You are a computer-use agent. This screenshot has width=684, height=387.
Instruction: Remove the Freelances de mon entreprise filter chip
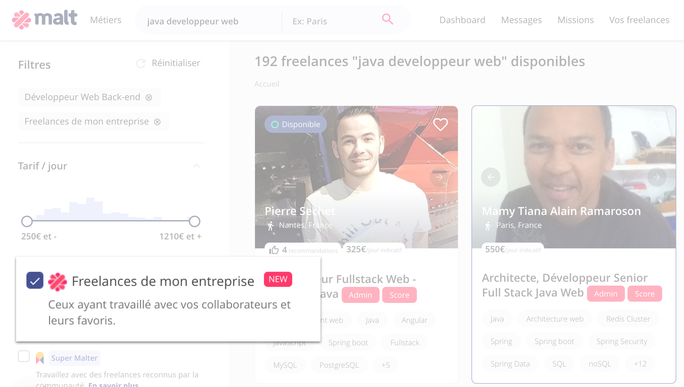coord(157,122)
